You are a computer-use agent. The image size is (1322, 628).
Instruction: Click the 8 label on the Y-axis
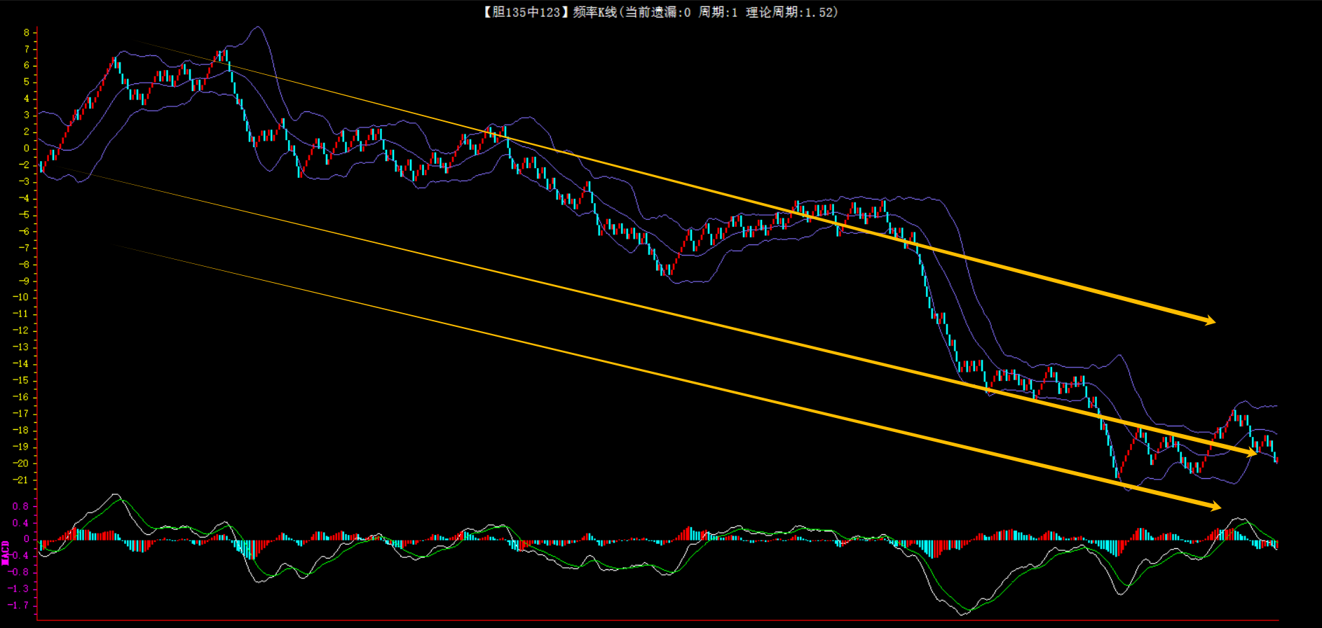[27, 33]
